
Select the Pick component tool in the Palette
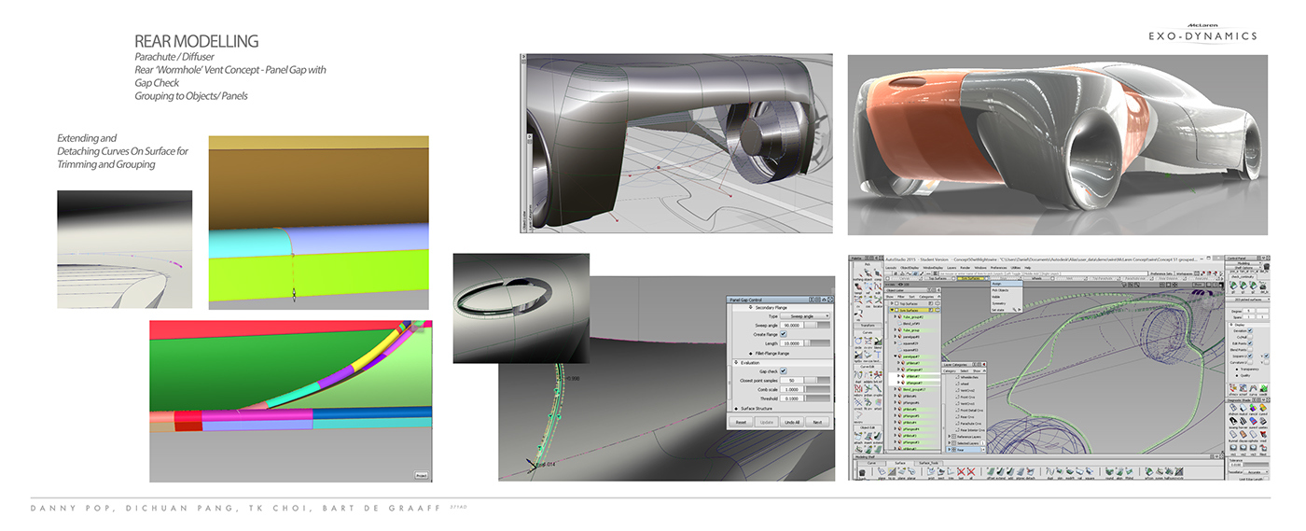point(878,273)
